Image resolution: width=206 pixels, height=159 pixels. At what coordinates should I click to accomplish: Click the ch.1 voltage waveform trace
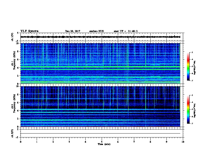(x=100, y=37)
